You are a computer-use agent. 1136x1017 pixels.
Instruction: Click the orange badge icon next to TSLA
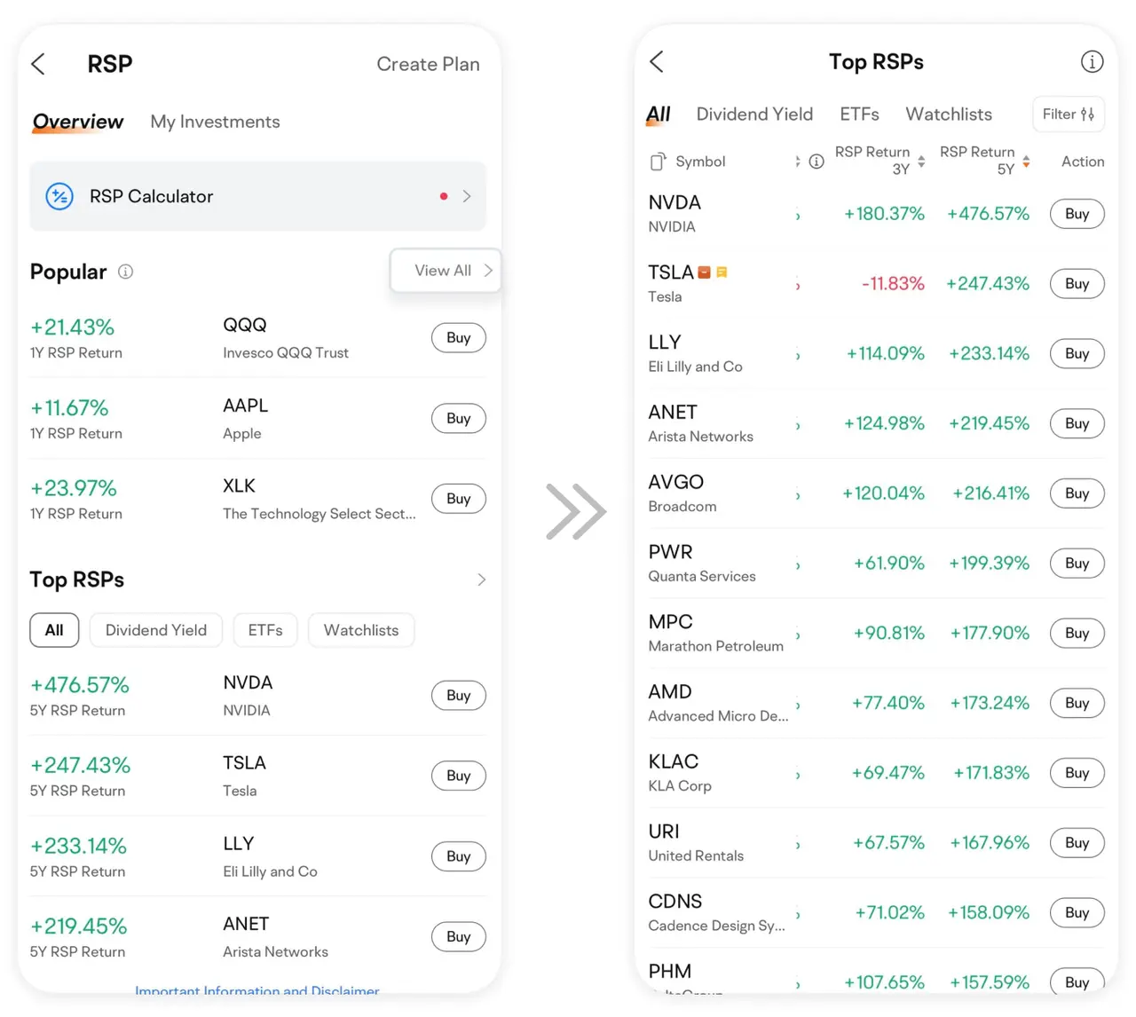705,272
